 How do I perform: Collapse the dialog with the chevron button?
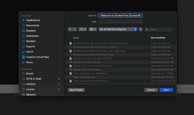tap(141, 29)
